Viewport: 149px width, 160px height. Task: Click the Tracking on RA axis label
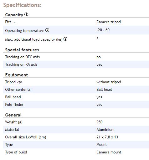tap(21, 65)
